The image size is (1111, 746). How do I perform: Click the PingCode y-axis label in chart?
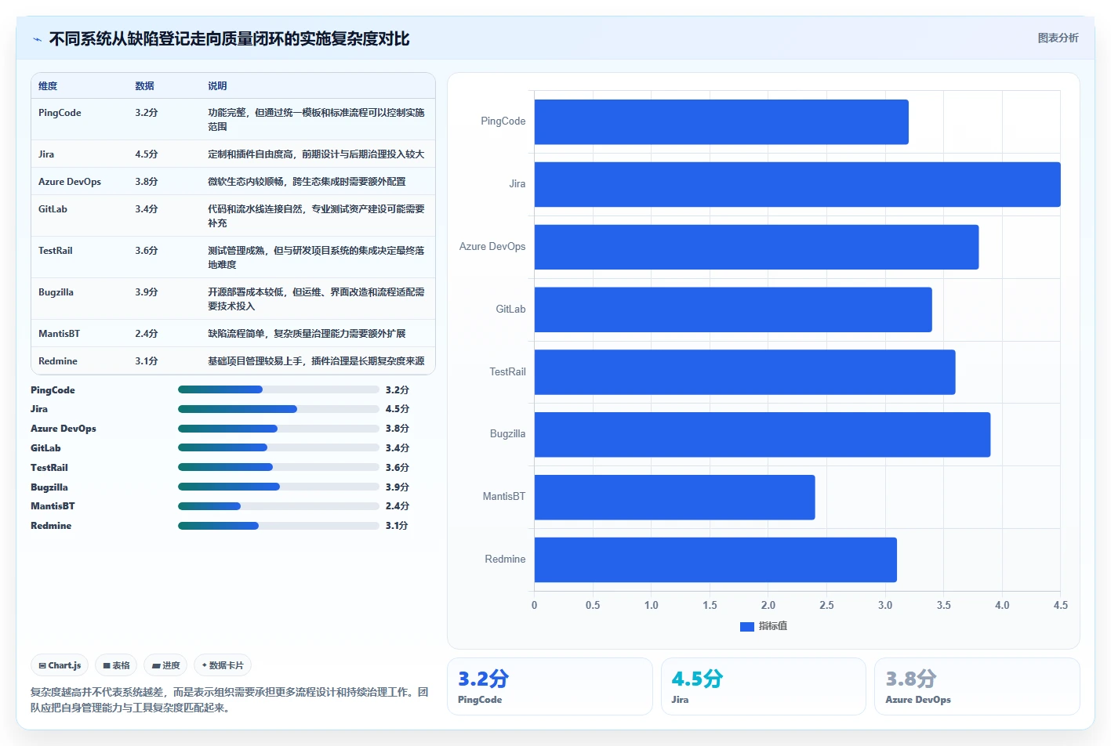503,121
